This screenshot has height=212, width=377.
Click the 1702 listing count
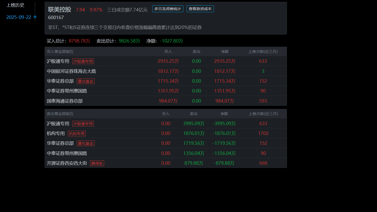[263, 133]
